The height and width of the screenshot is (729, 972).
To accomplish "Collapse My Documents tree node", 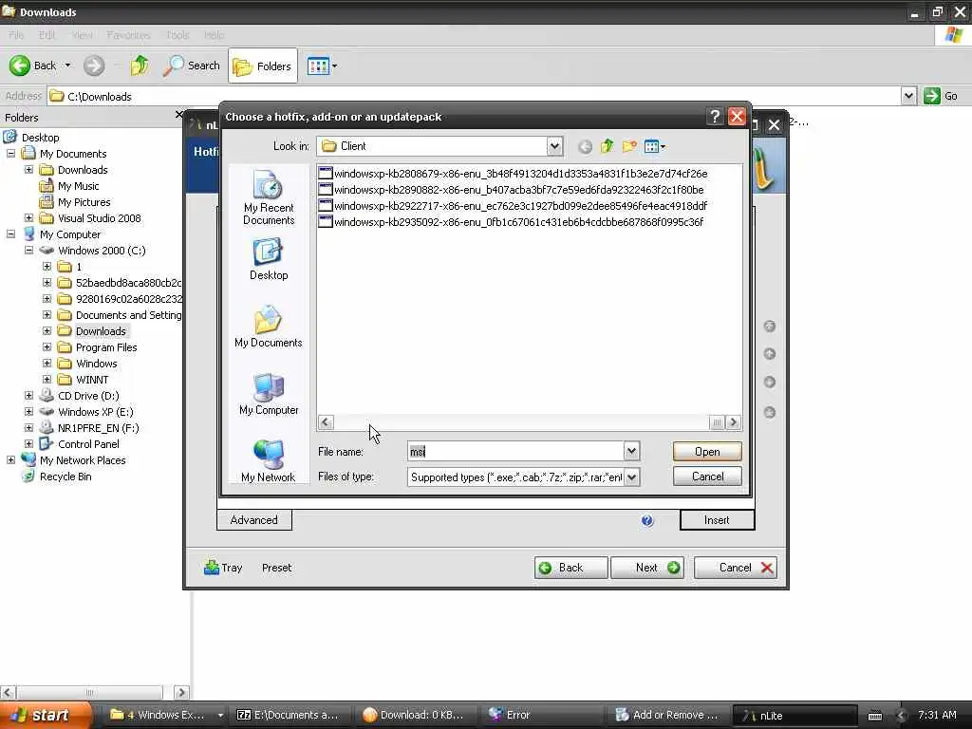I will coord(11,153).
